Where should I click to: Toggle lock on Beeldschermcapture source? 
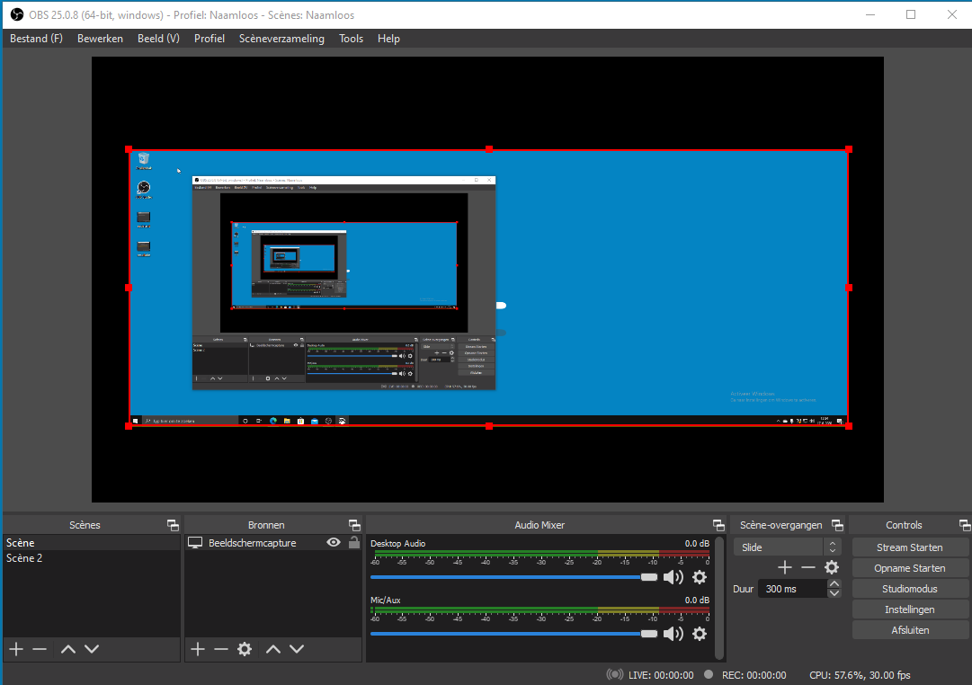tap(354, 542)
